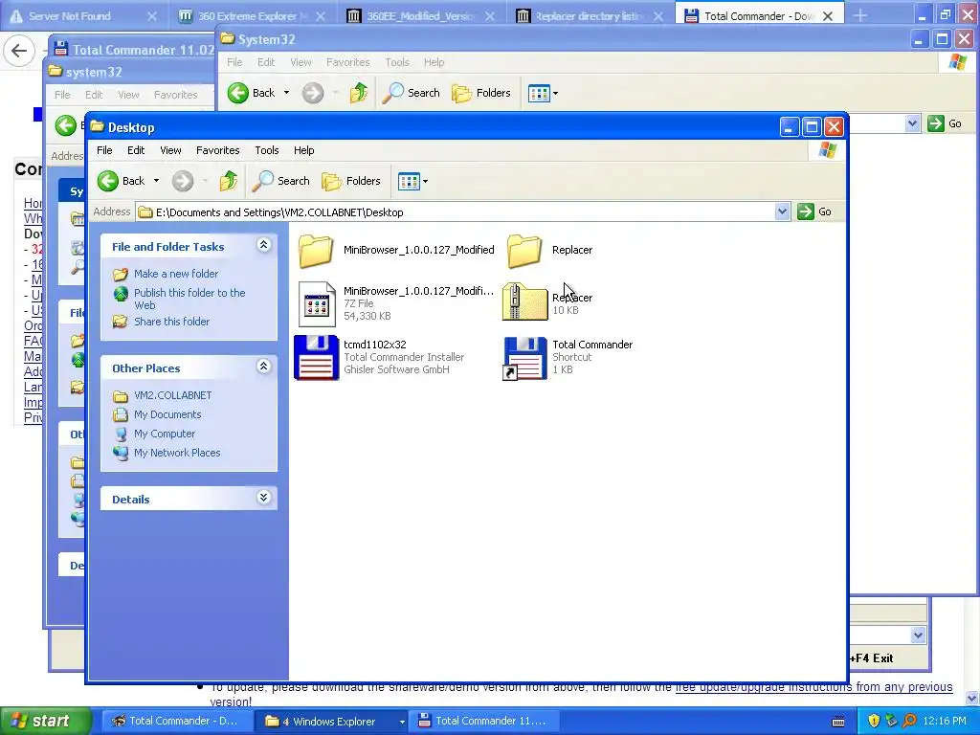Click Go button in System32 window
980x735 pixels.
tap(945, 123)
